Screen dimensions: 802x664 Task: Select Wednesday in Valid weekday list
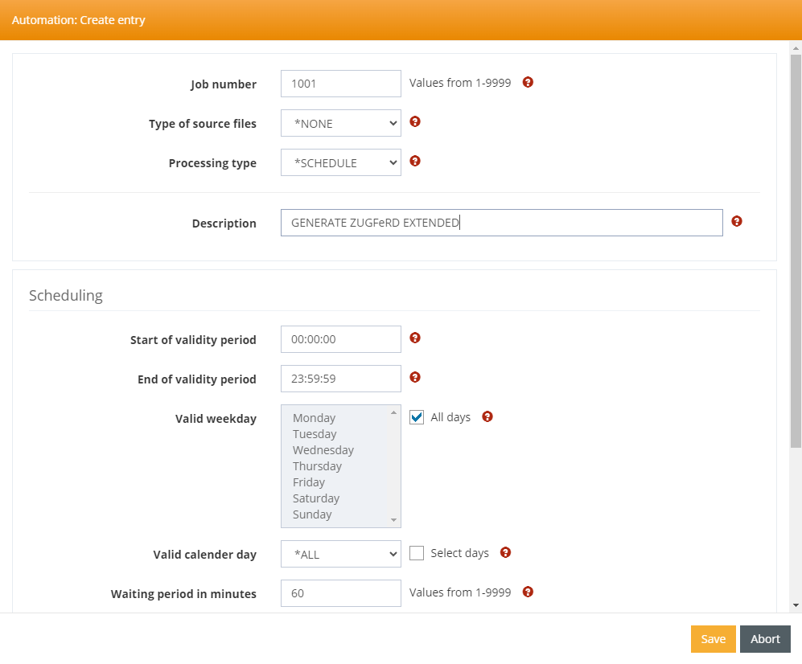323,450
